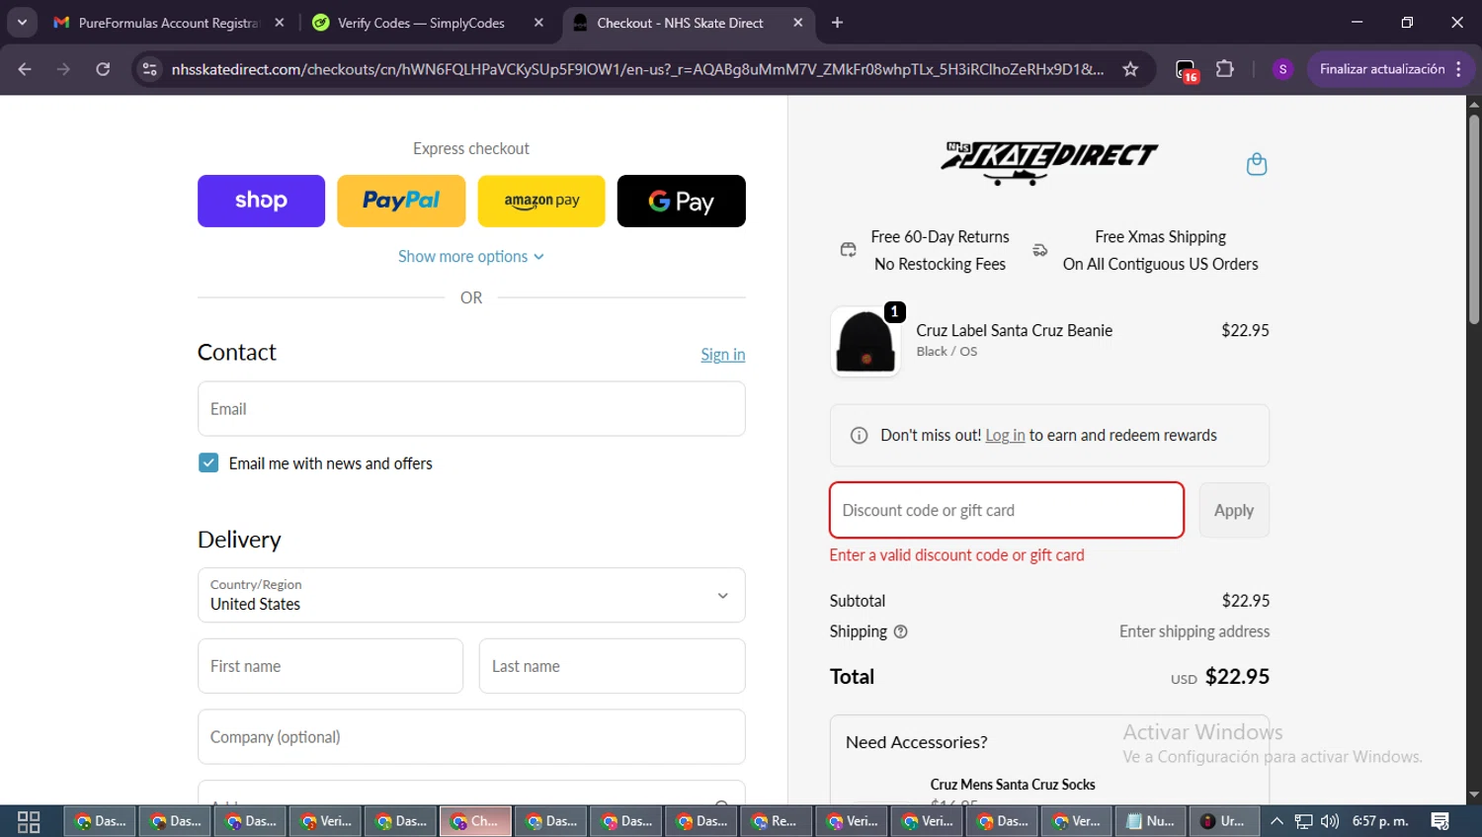Open the Chrome profile avatar S
1482x837 pixels.
1282,69
